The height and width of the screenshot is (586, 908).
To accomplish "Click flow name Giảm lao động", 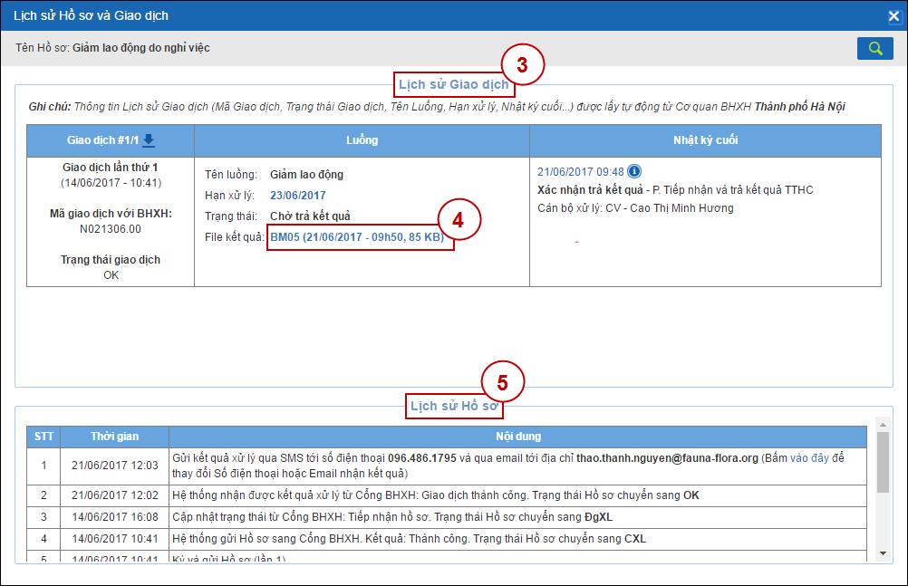I will [306, 174].
